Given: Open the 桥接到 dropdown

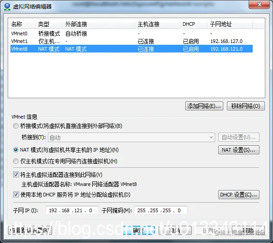Looking at the screenshot, I should coord(132,138).
